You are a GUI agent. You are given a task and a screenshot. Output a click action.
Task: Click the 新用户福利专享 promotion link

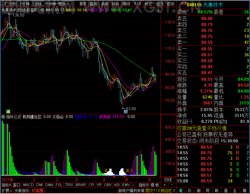pyautogui.click(x=131, y=191)
